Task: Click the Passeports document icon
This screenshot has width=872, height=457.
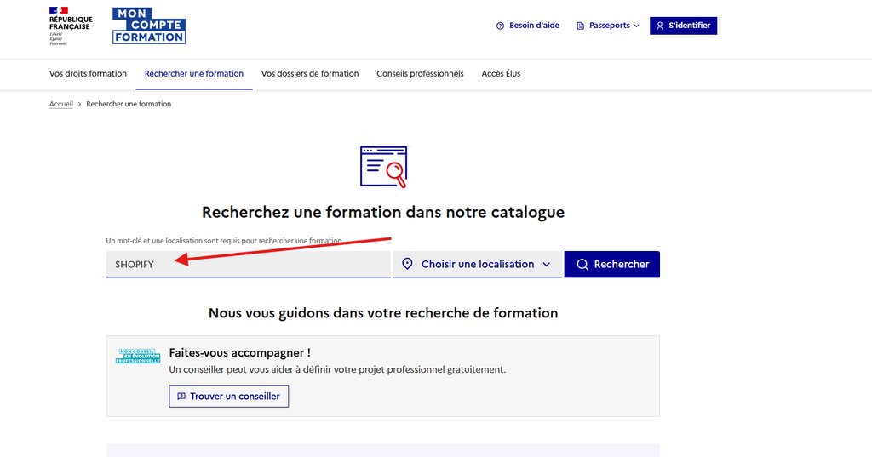Action: tap(580, 26)
